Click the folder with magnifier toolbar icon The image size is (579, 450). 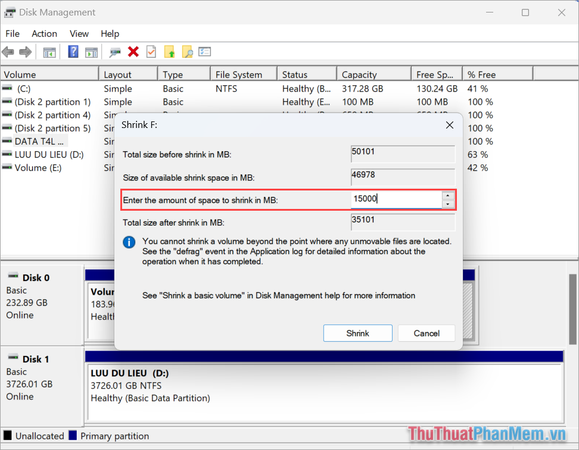point(187,52)
